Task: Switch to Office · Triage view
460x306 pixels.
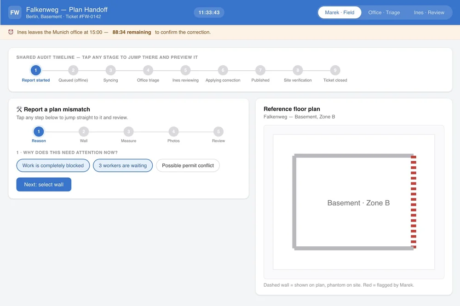Action: tap(384, 12)
